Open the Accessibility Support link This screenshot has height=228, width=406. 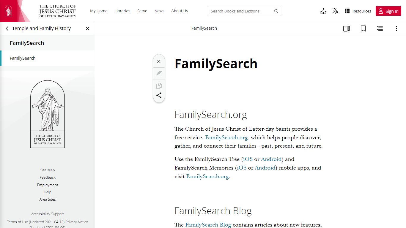coord(48,214)
